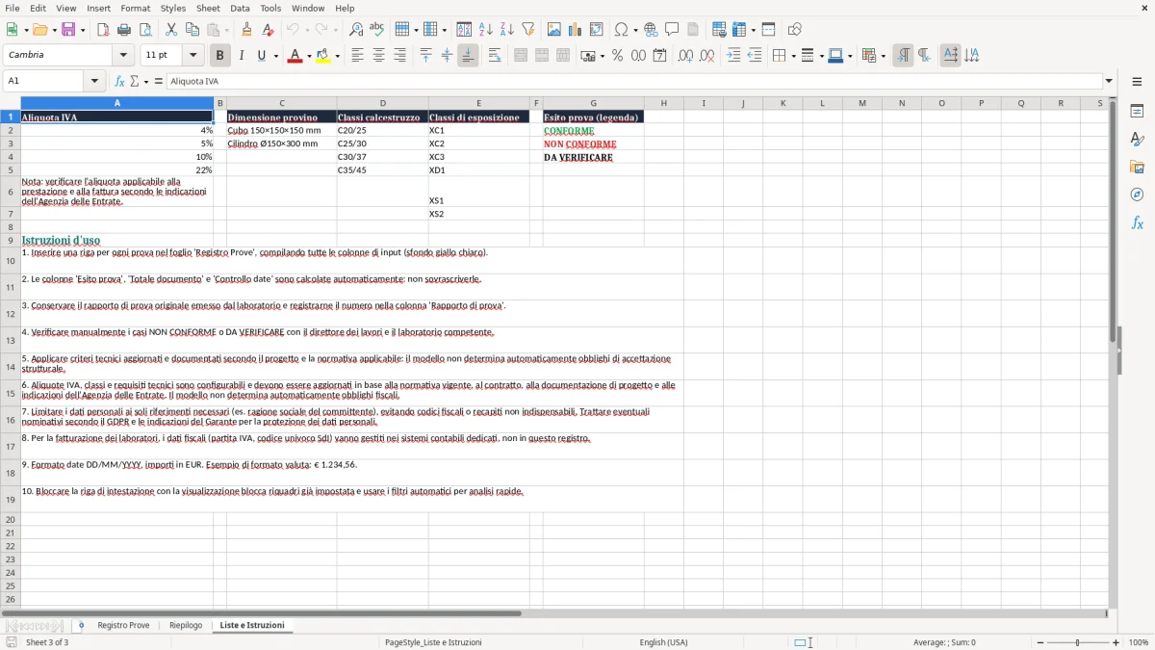The width and height of the screenshot is (1155, 650).
Task: Open the sidebar Gallery panel
Action: (1137, 168)
